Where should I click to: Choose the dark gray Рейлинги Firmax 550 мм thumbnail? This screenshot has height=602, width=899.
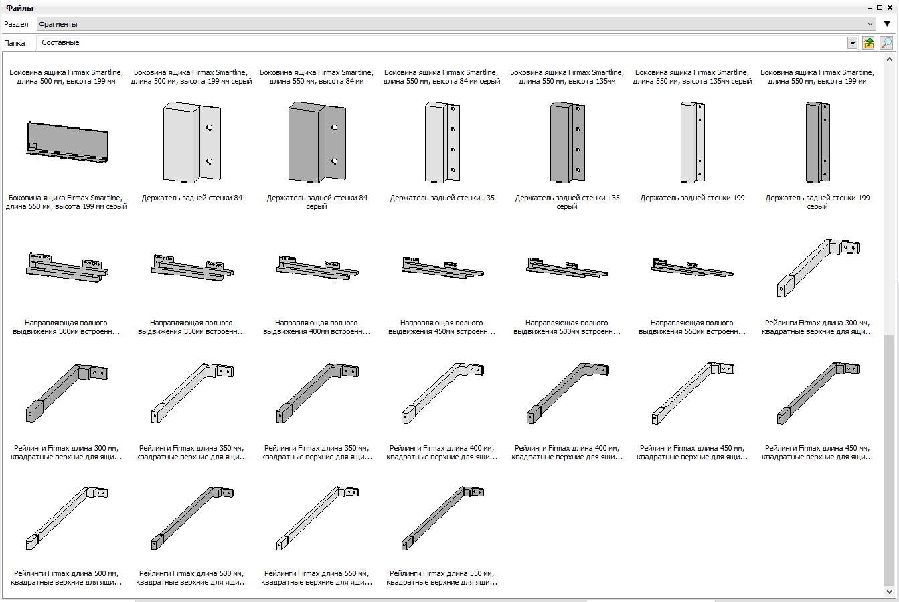[442, 518]
